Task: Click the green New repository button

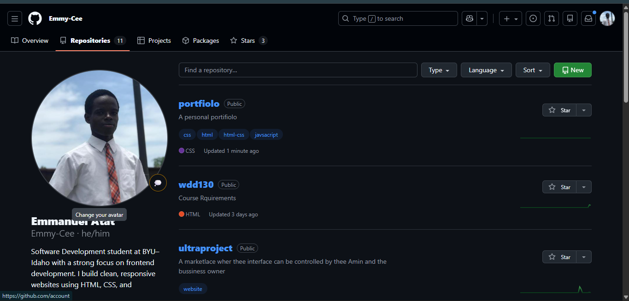Action: pyautogui.click(x=573, y=70)
